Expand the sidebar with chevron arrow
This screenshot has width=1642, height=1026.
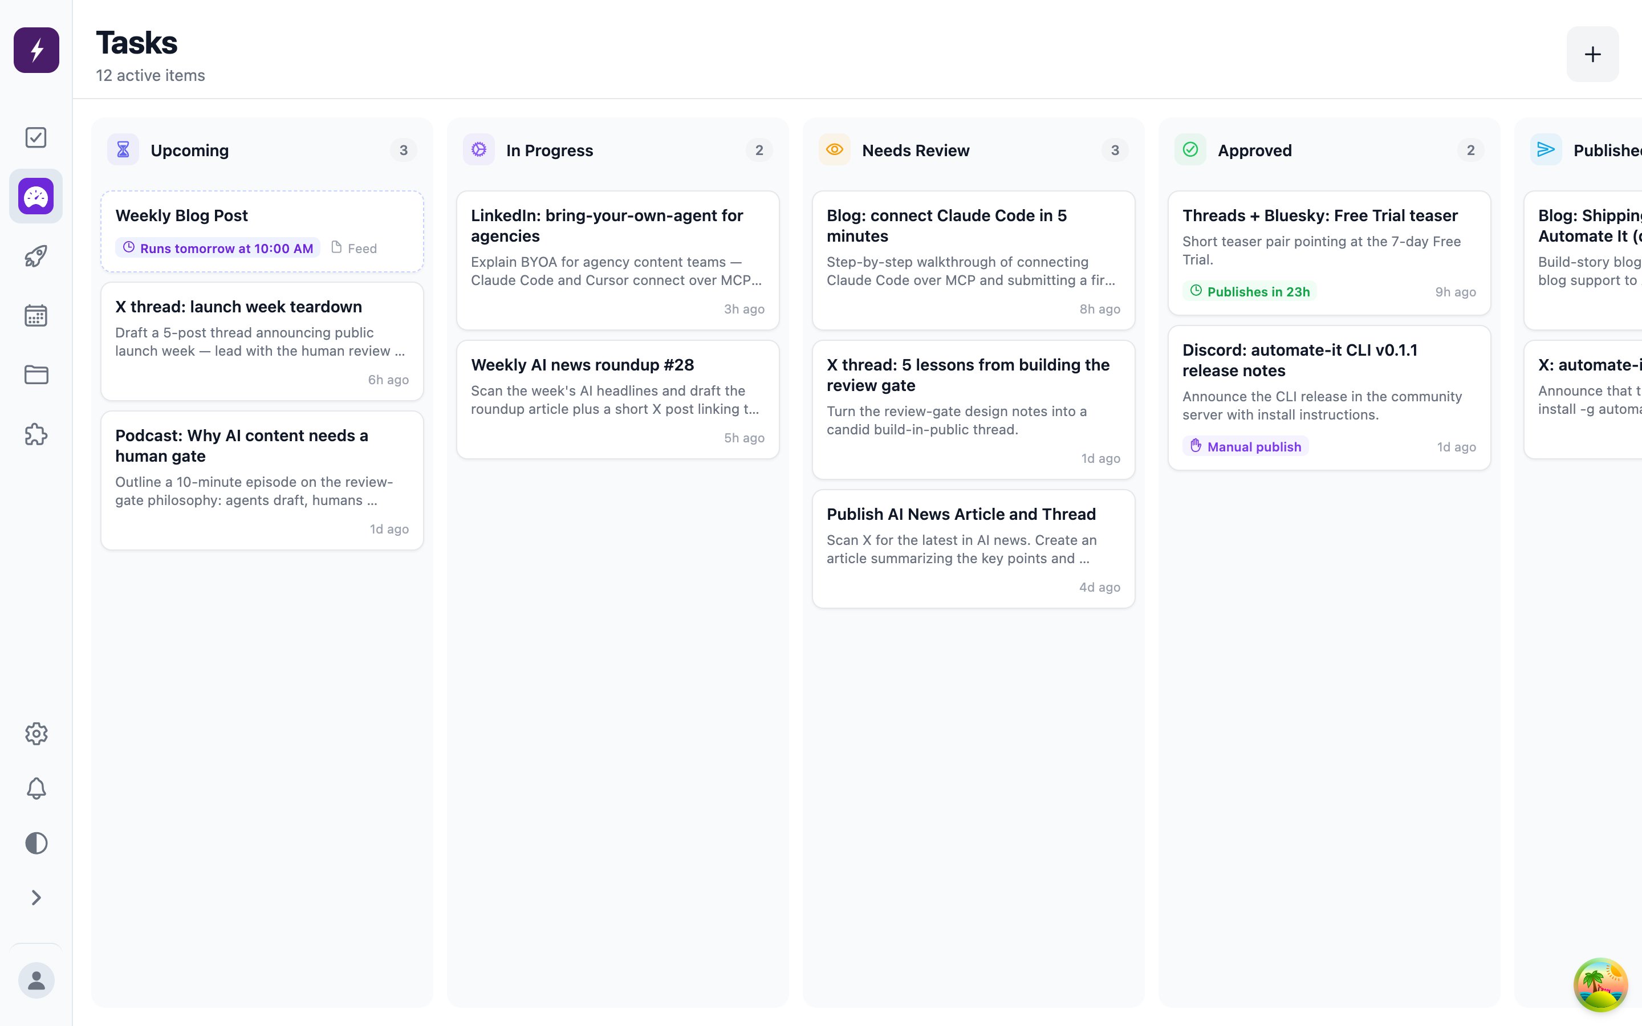tap(36, 898)
